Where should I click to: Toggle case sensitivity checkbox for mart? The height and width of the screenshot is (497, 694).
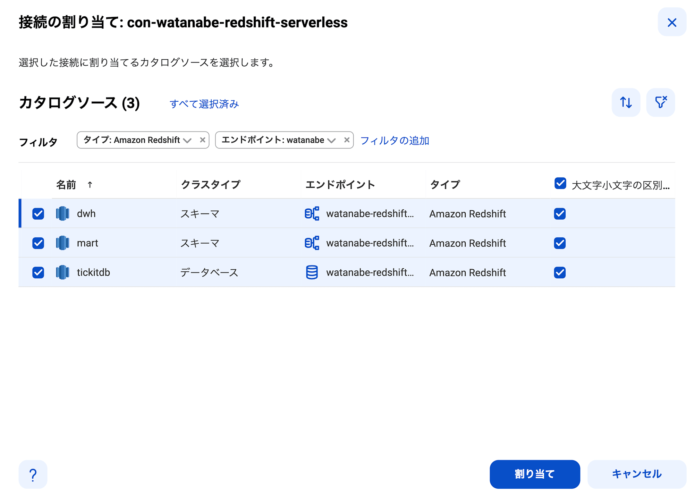coord(560,243)
